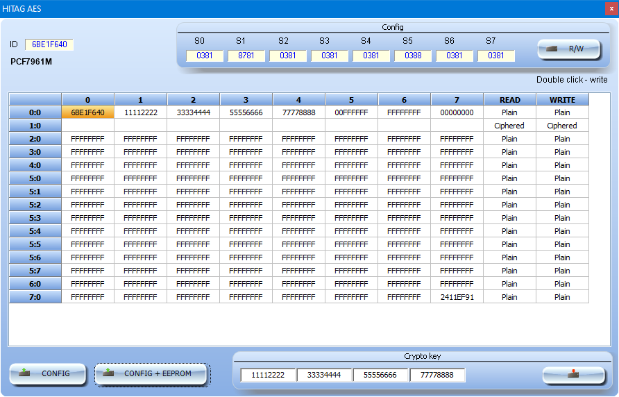Select column 6 cell in row 0:0

coord(405,112)
